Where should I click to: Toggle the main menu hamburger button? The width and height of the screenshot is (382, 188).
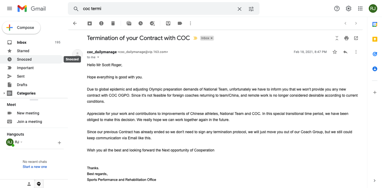(x=9, y=9)
